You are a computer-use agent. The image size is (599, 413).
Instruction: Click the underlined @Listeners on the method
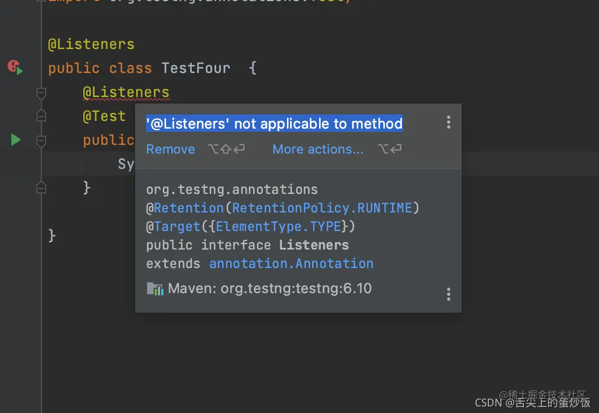(x=126, y=93)
